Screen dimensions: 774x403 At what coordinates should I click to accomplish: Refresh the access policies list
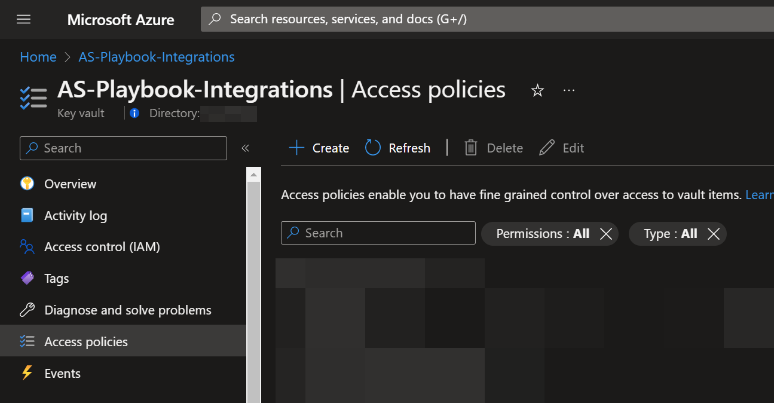[398, 148]
